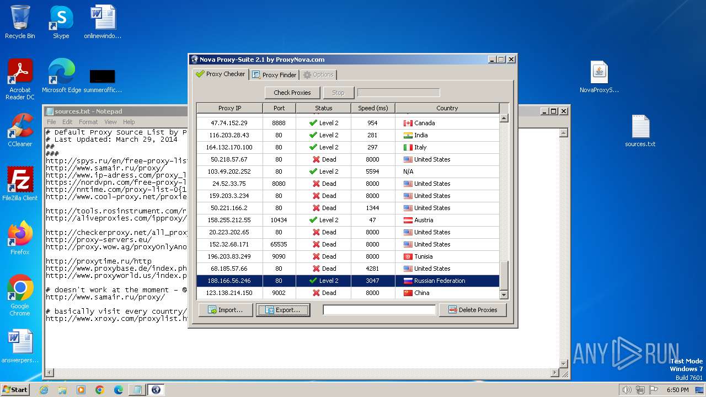Open the answerpers... Word document icon
This screenshot has height=397, width=706.
pyautogui.click(x=20, y=346)
